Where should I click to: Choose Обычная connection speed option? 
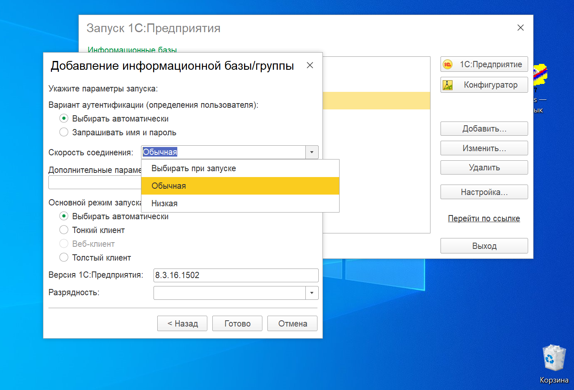pos(240,186)
